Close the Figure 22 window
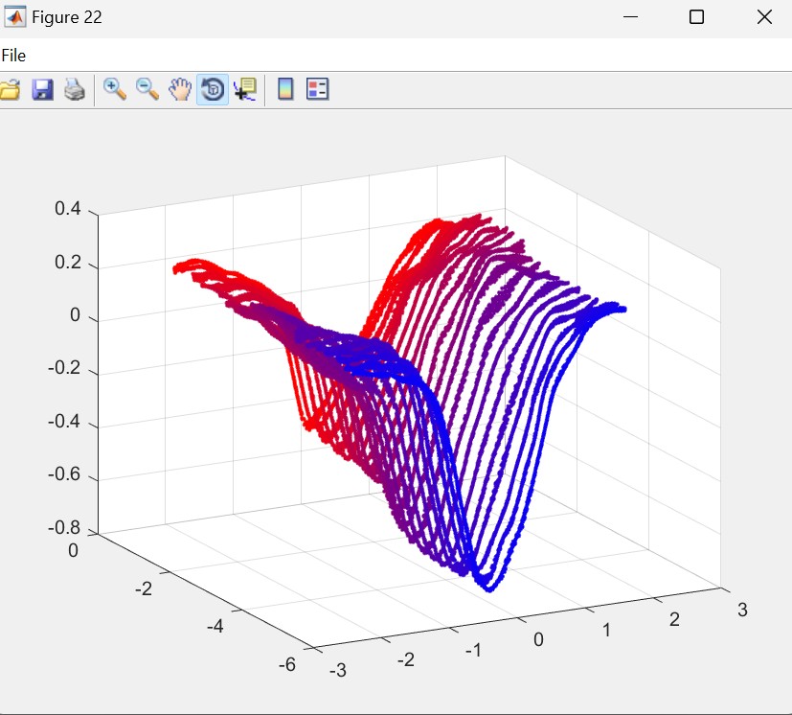 click(763, 17)
